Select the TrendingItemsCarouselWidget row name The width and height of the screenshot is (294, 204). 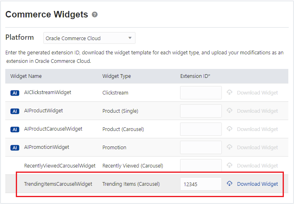tap(58, 184)
